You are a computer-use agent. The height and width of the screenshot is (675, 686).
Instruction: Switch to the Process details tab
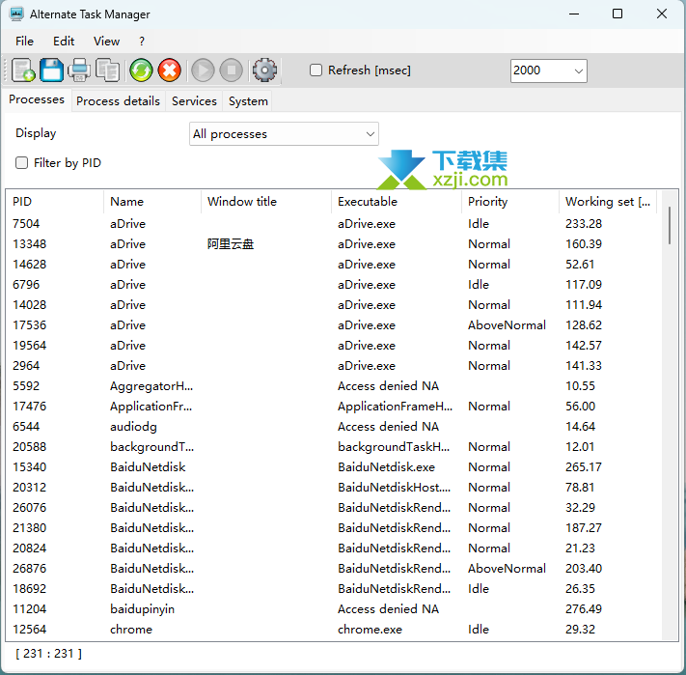(x=118, y=101)
